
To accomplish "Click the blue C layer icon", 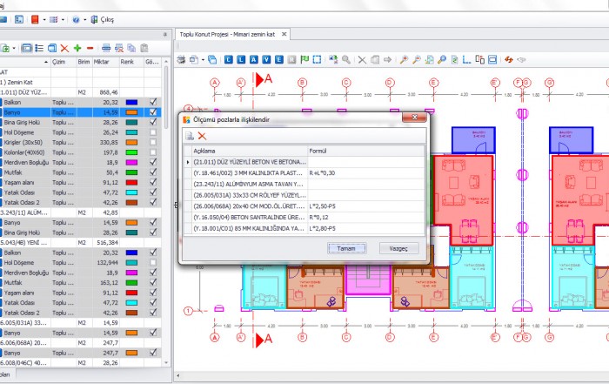I will point(228,59).
